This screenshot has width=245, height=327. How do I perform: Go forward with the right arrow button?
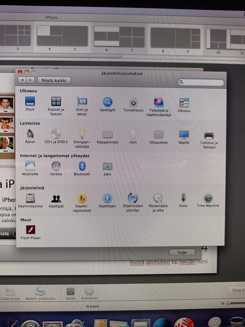tap(31, 80)
